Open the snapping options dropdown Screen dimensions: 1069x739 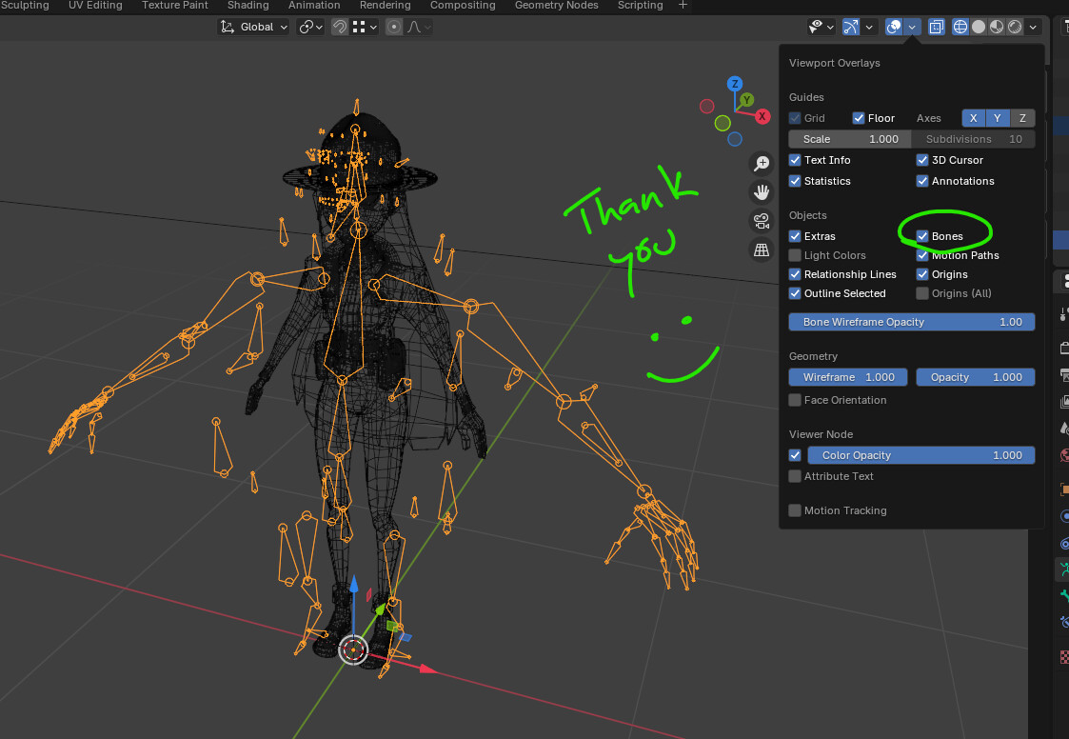coord(365,27)
